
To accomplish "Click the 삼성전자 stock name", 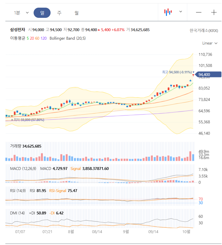I will (x=18, y=30).
